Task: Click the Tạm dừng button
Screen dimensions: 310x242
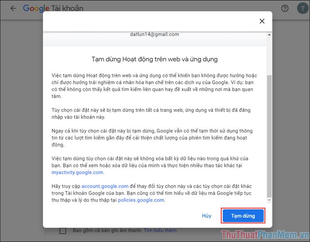Action: [x=243, y=216]
